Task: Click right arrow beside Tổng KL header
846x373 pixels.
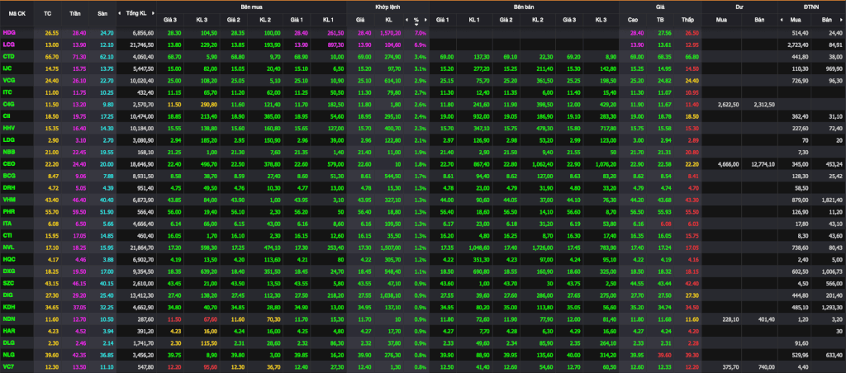Action: coord(152,13)
